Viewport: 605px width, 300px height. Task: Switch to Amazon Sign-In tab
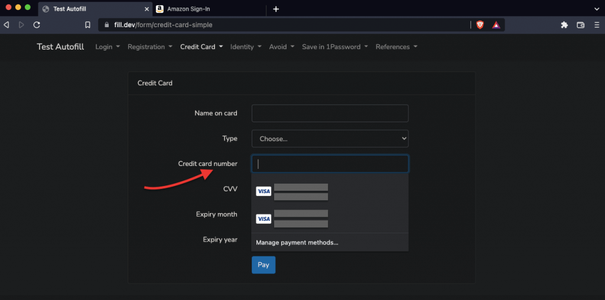[209, 9]
